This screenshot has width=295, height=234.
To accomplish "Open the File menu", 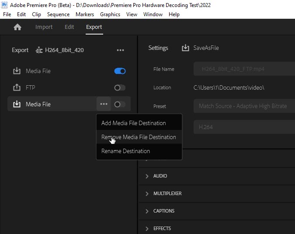I will pyautogui.click(x=7, y=14).
